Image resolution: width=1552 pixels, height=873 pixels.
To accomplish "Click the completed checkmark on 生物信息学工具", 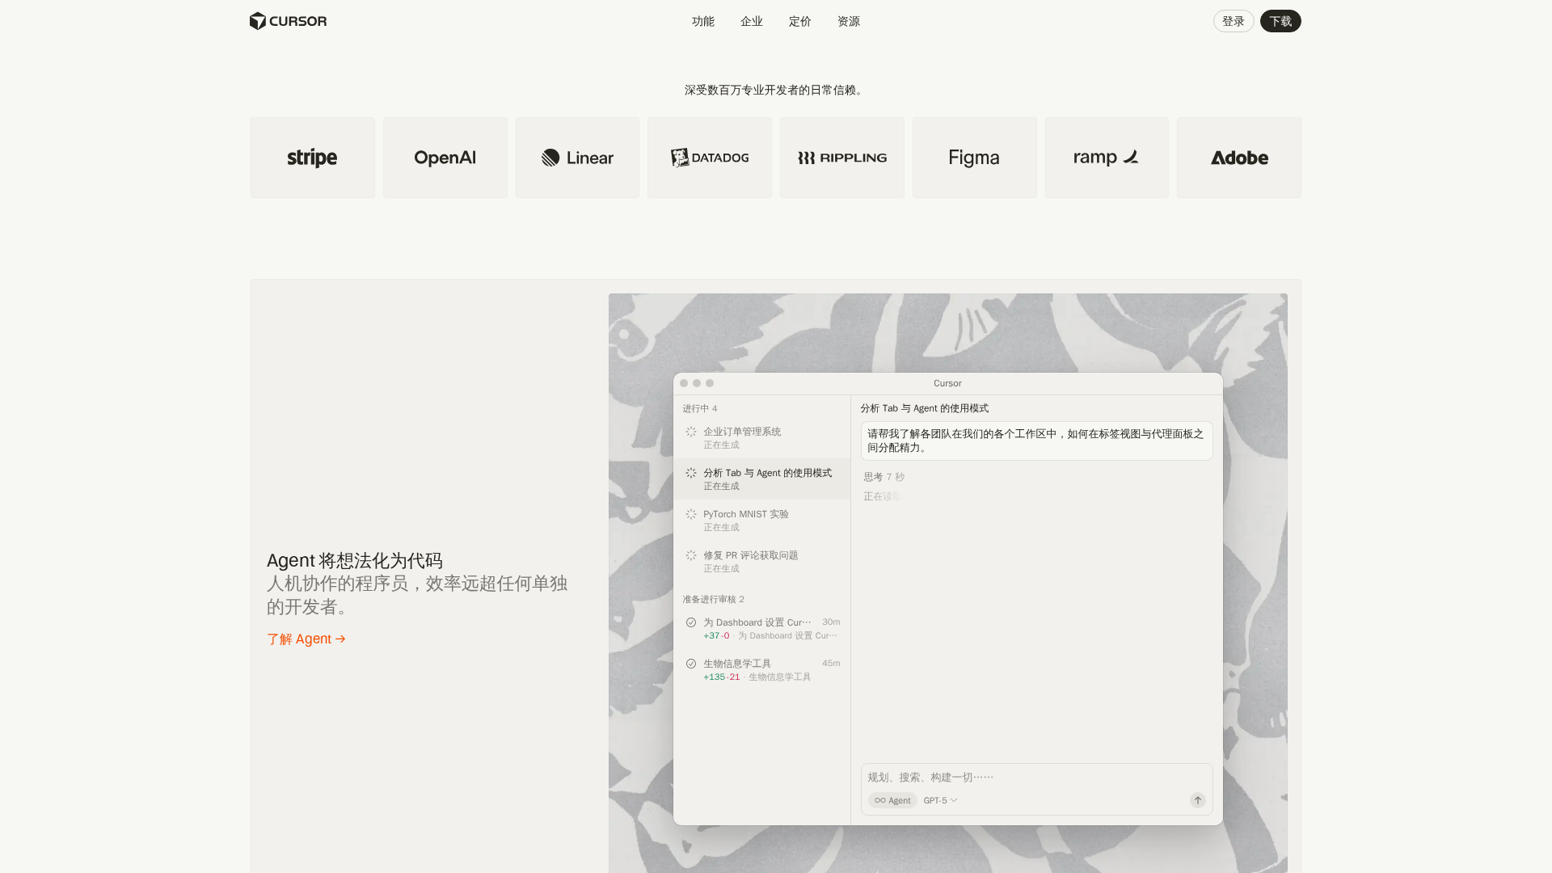I will [691, 663].
